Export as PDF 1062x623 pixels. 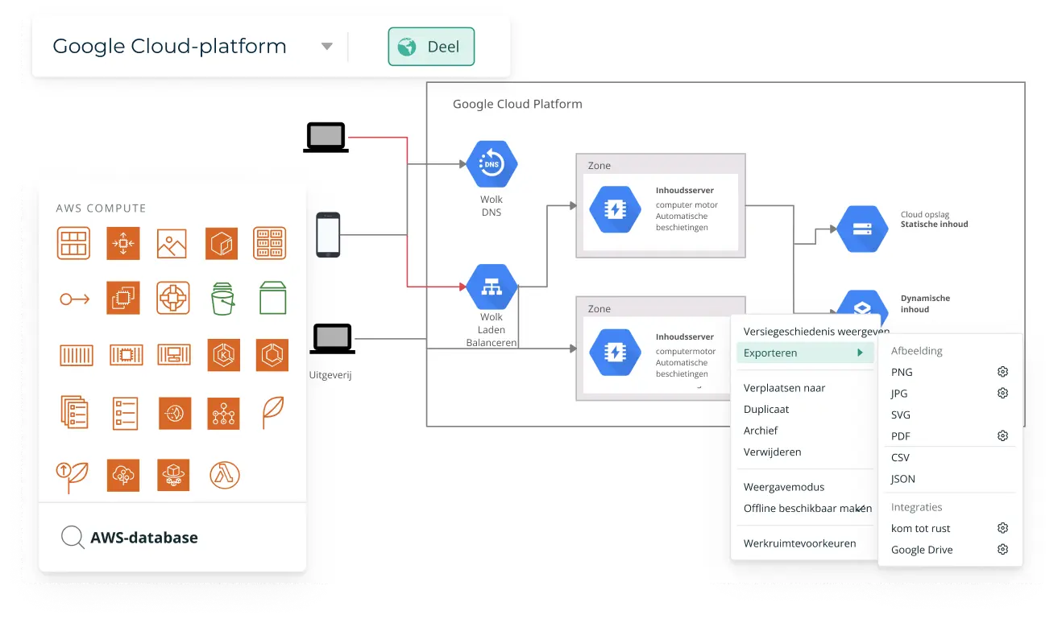click(901, 436)
